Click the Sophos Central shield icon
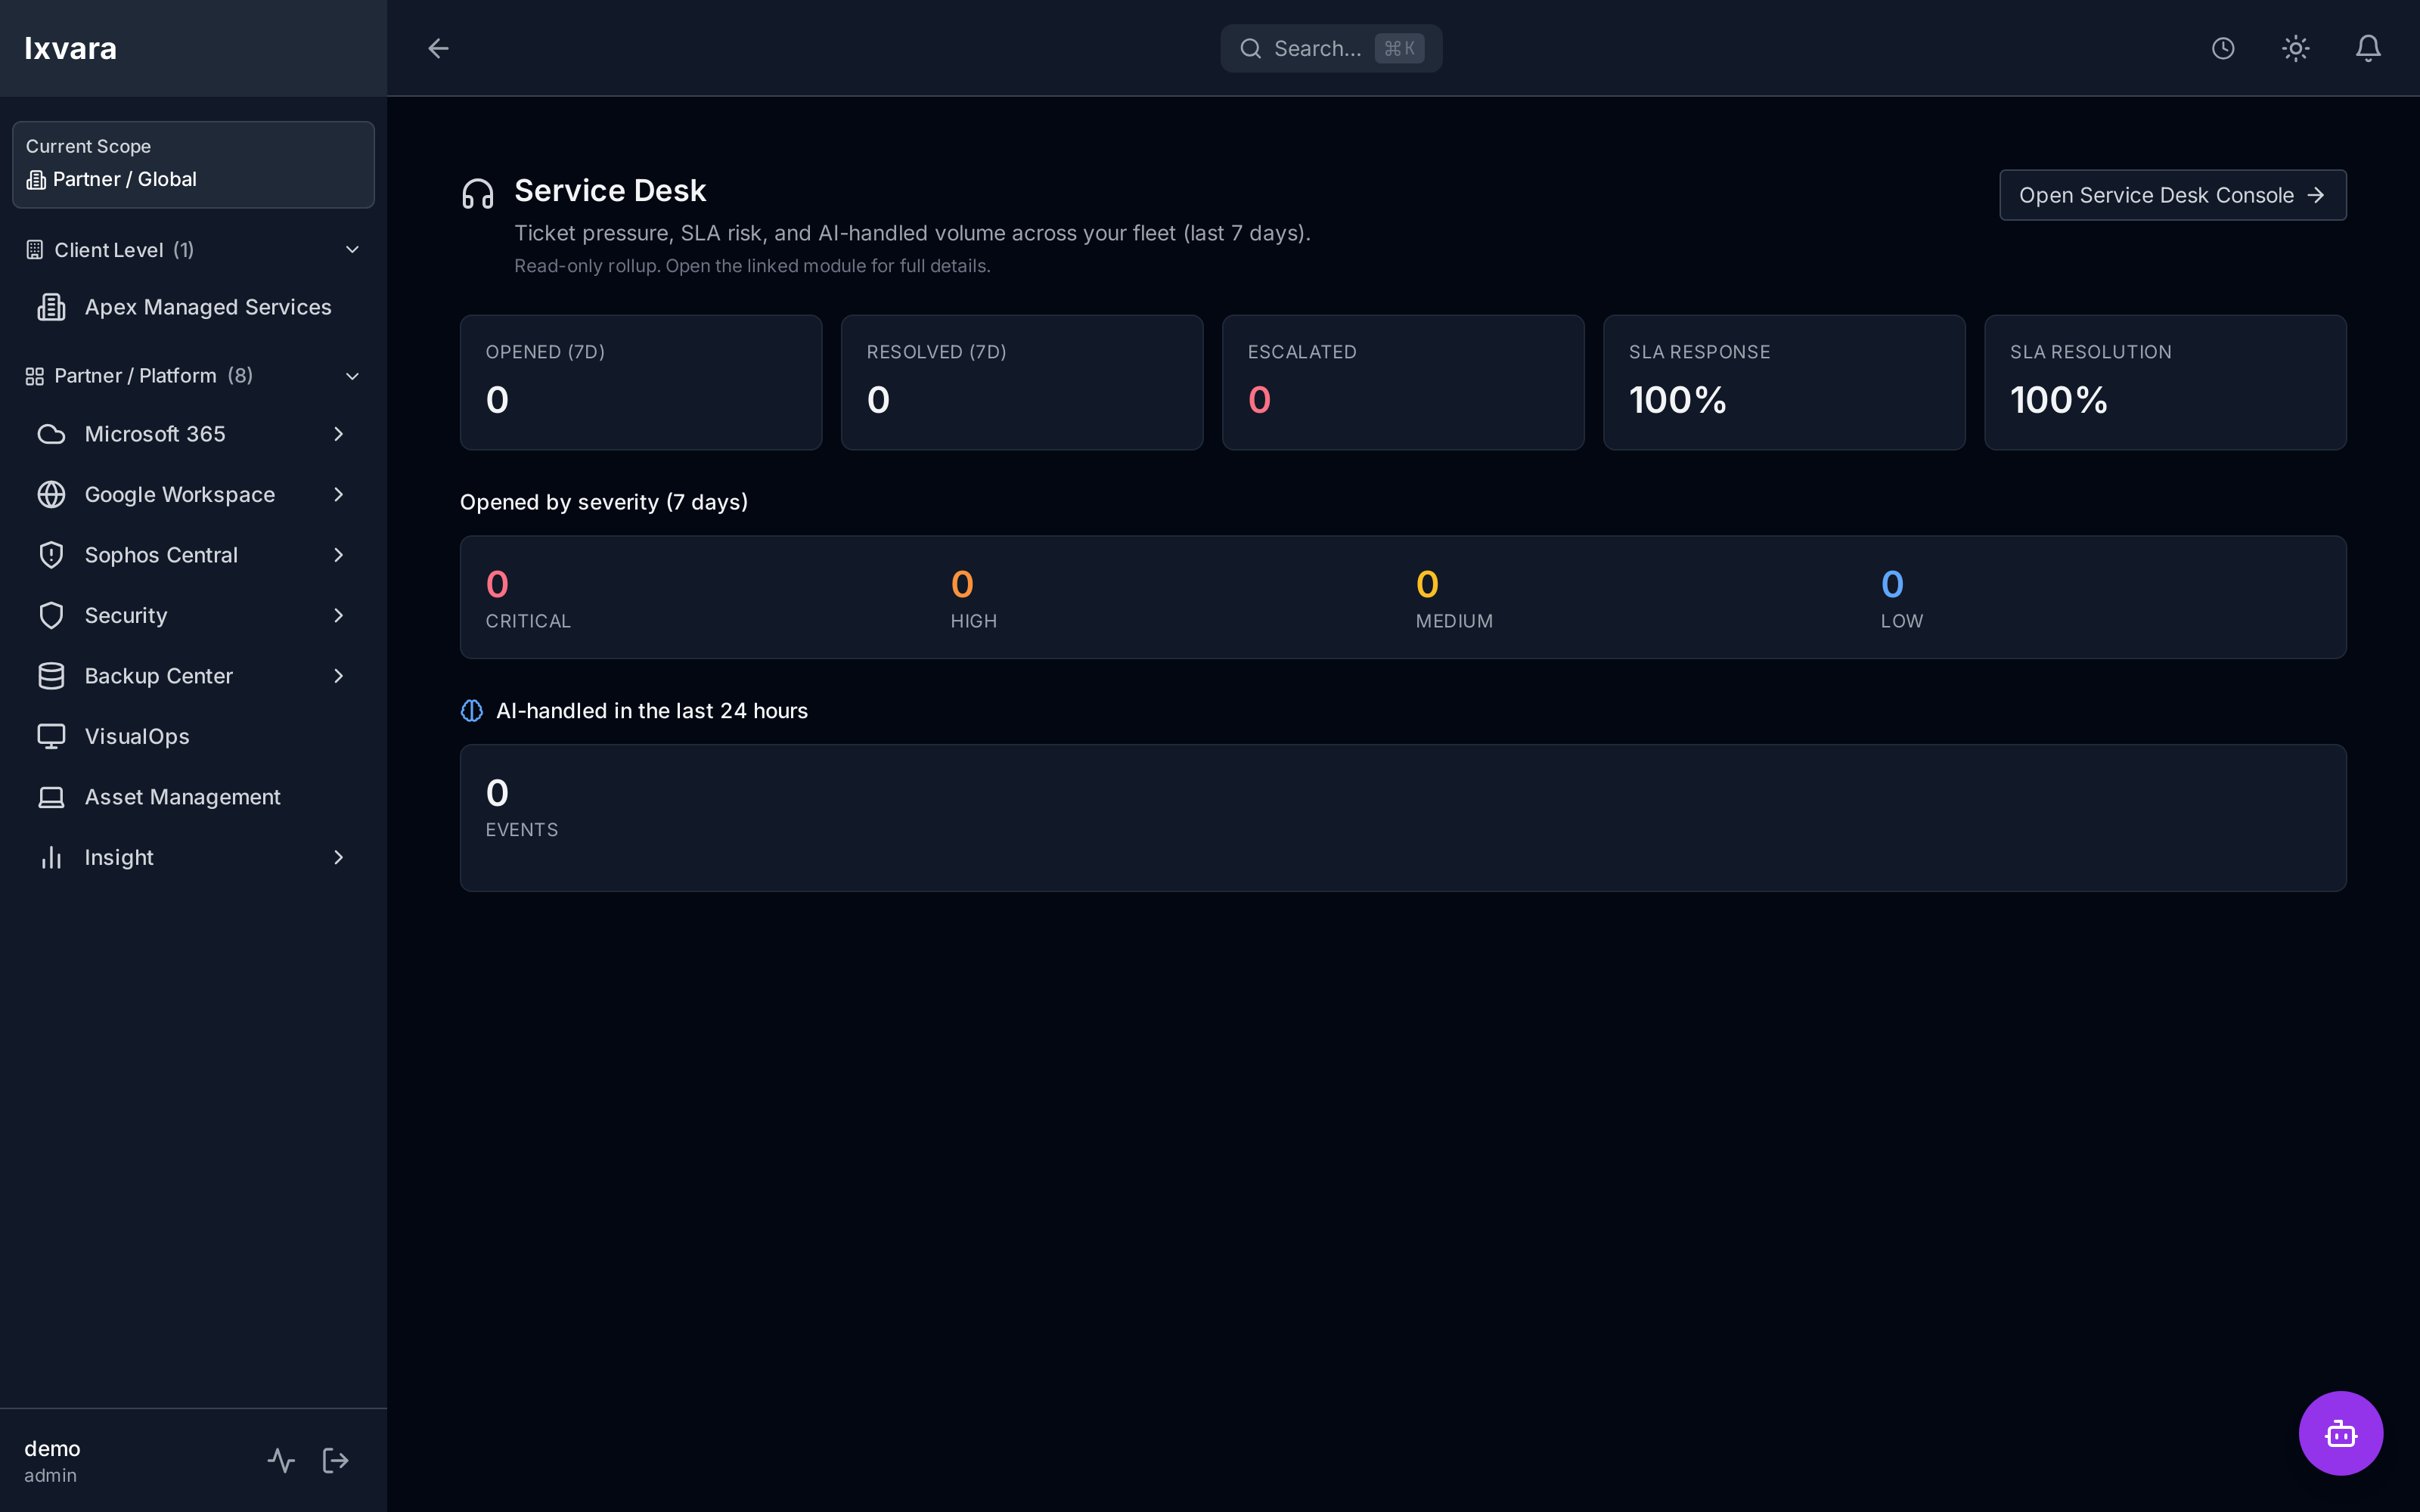Viewport: 2420px width, 1512px height. [x=51, y=555]
